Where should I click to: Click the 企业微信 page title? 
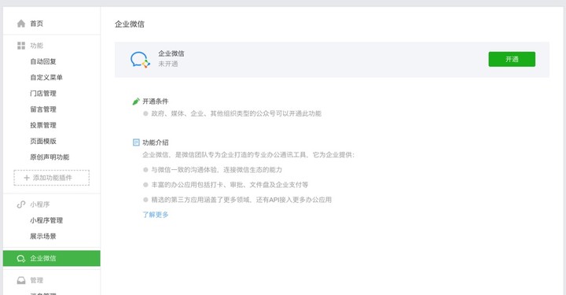(130, 24)
